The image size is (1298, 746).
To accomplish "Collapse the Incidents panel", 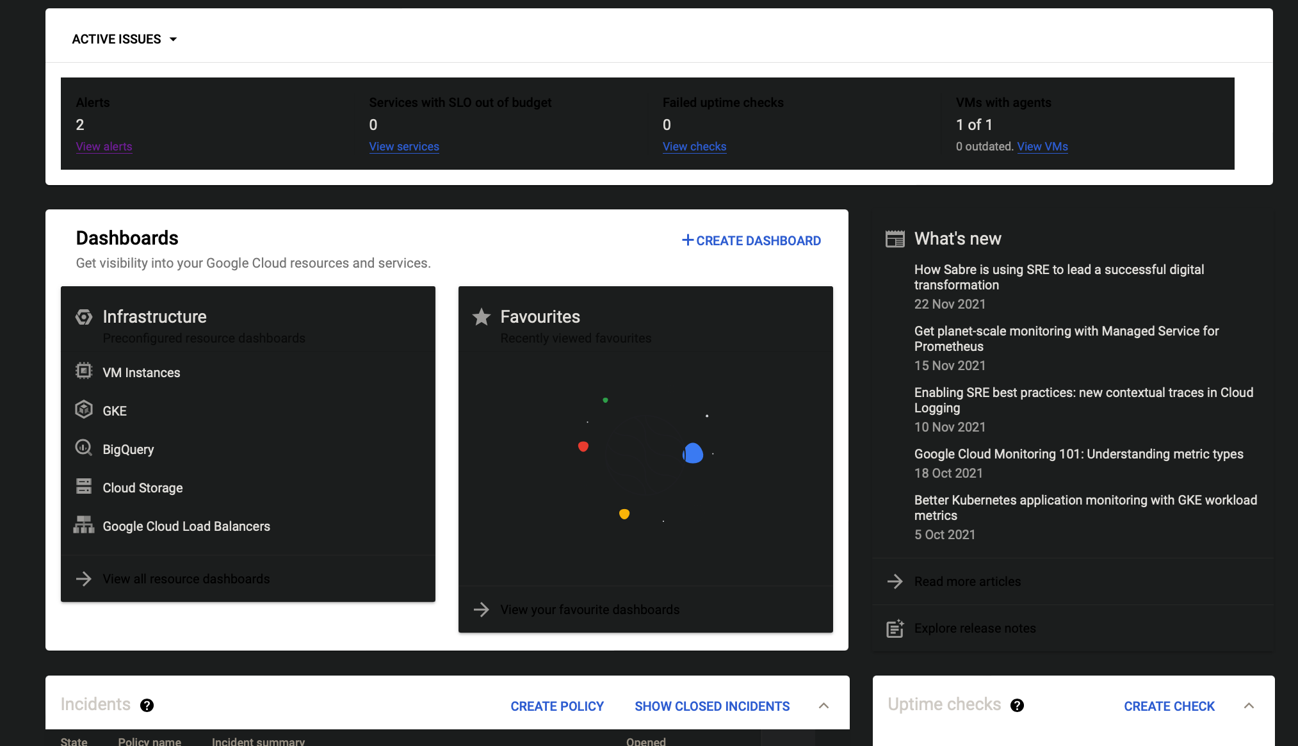I will [x=823, y=705].
